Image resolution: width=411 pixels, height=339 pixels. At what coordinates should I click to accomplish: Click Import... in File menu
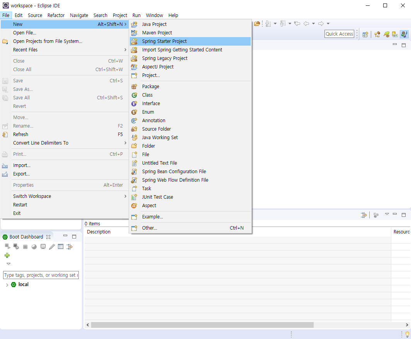tap(65, 165)
